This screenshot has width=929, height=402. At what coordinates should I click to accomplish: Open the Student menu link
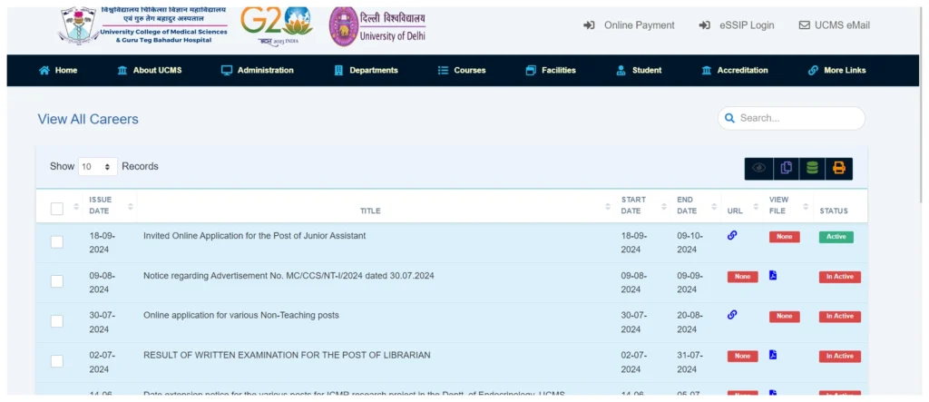click(x=639, y=70)
